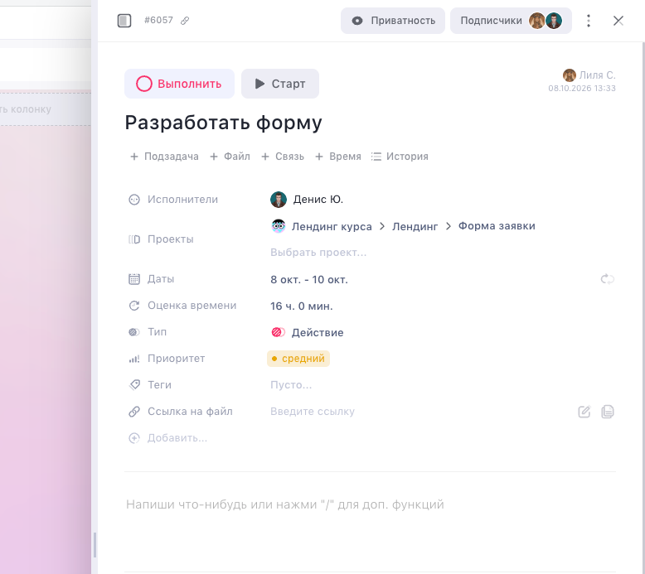The height and width of the screenshot is (574, 645).
Task: Click the Лендинг курса project emoji icon
Action: [x=279, y=226]
